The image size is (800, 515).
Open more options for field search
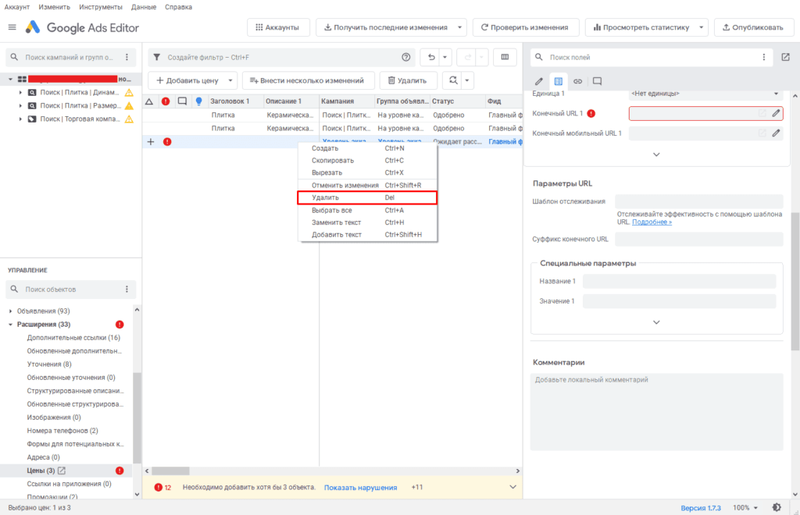click(764, 57)
